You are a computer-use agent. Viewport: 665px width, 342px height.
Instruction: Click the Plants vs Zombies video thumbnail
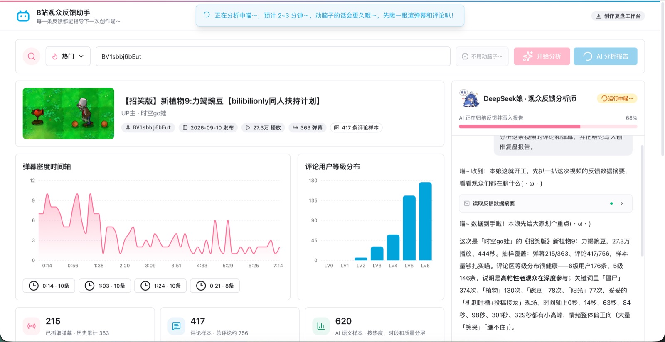coord(69,113)
